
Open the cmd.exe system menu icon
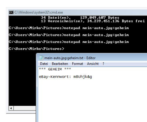(11, 12)
